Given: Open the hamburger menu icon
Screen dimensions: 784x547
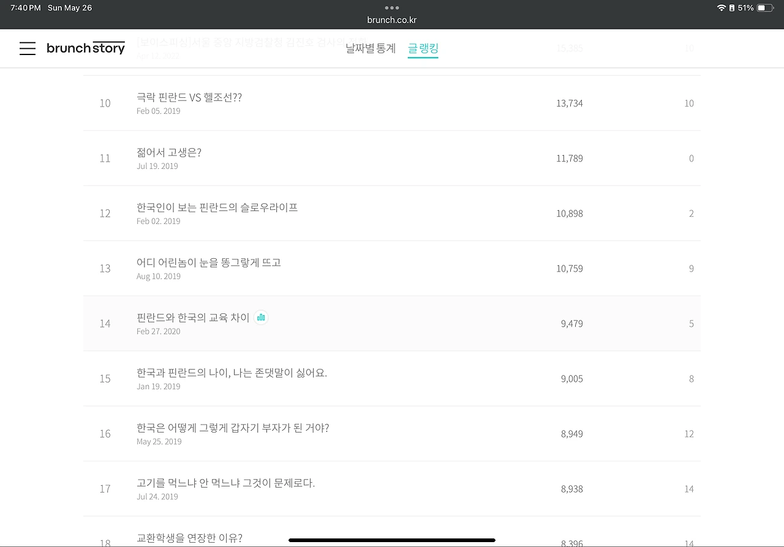Looking at the screenshot, I should coord(28,48).
